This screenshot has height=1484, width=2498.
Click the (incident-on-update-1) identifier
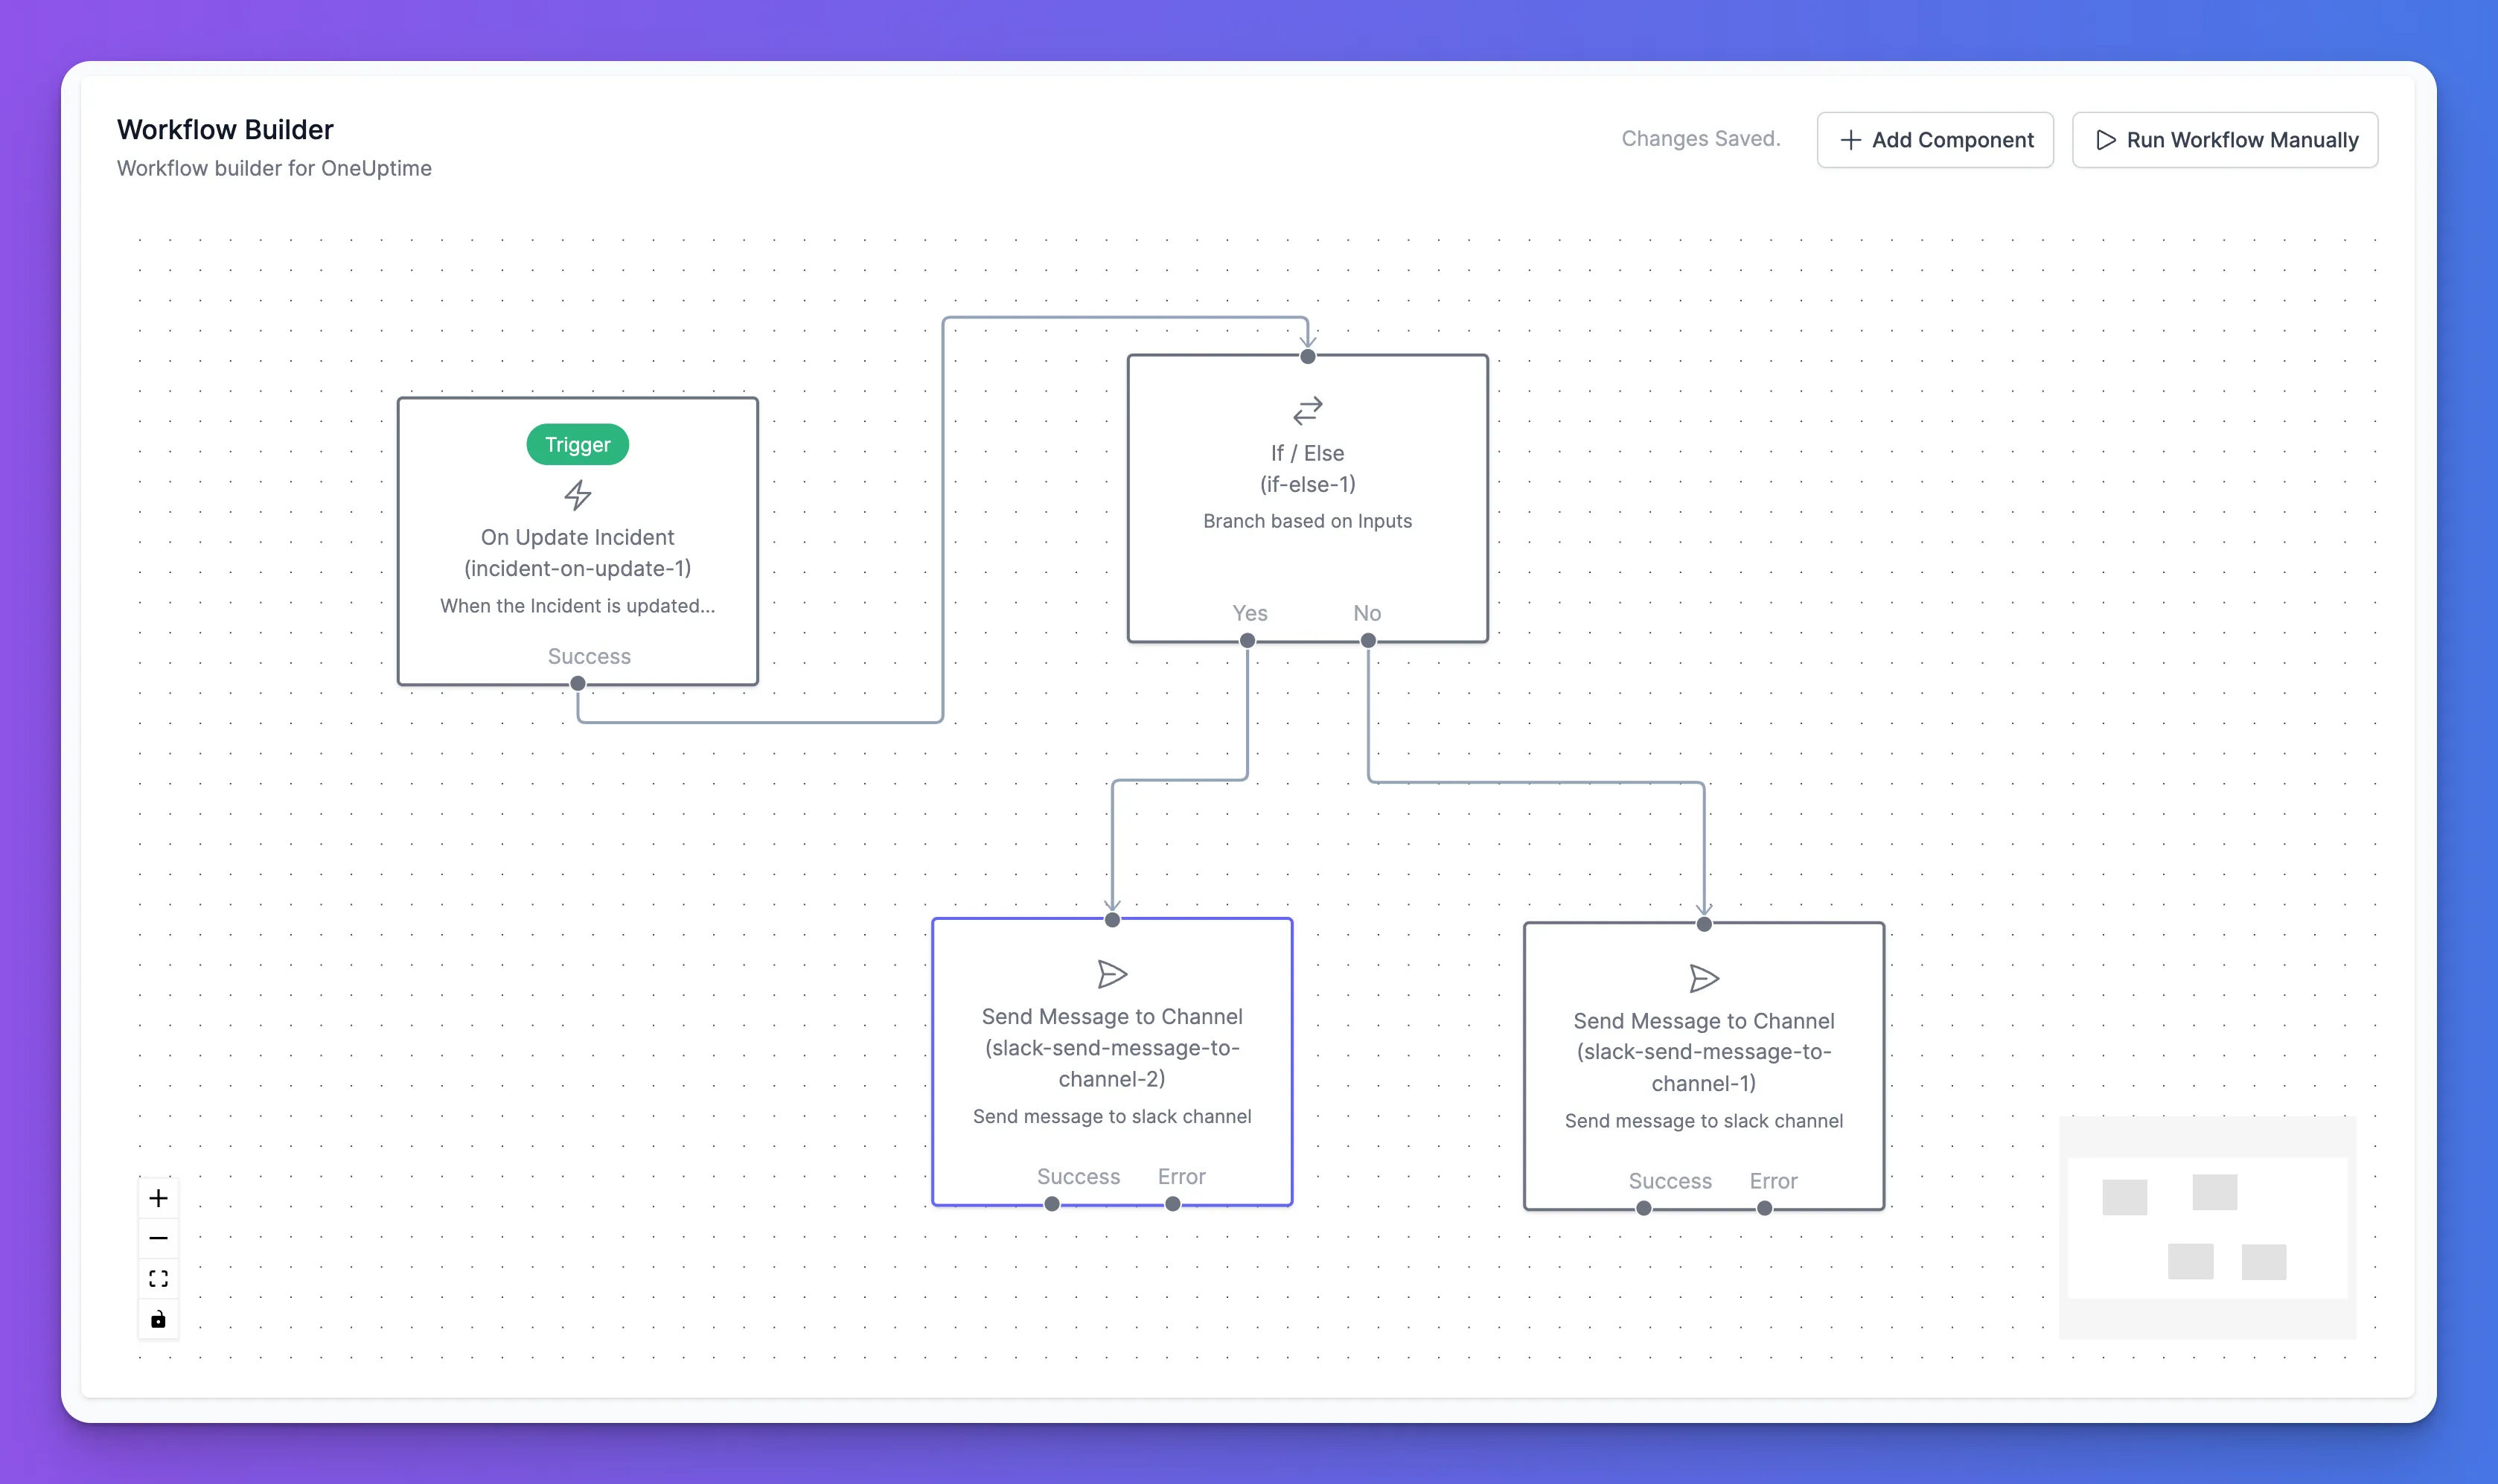pos(578,568)
